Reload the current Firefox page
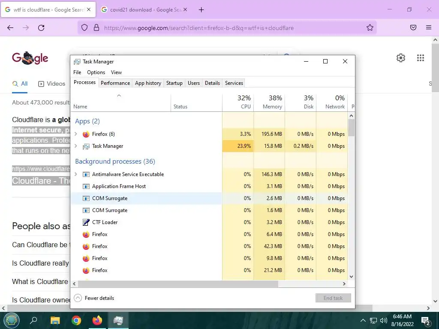 (41, 28)
